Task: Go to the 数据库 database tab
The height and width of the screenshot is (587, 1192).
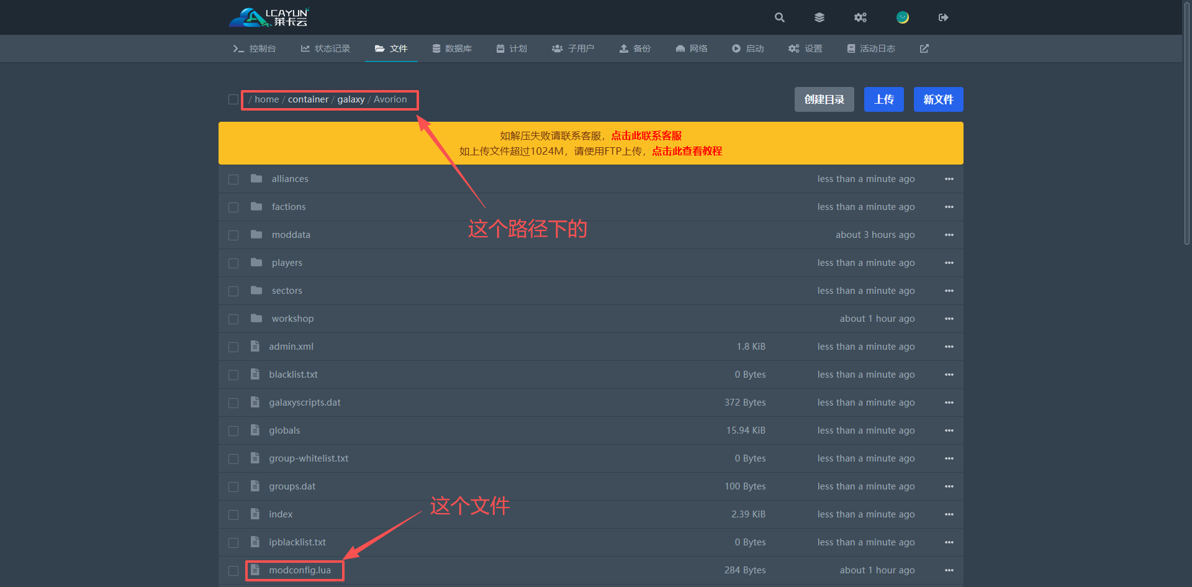Action: pyautogui.click(x=452, y=48)
